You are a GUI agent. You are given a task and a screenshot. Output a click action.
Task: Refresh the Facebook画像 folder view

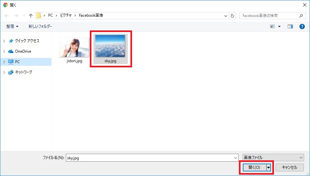[232, 16]
